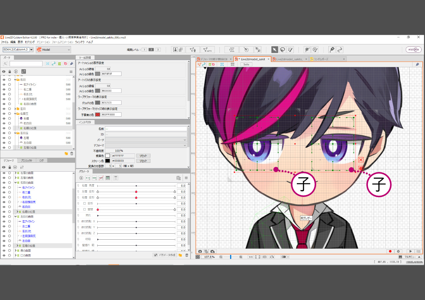Toggle visibility of 右白目 in Deformer panel
The image size is (425, 300).
(4, 207)
